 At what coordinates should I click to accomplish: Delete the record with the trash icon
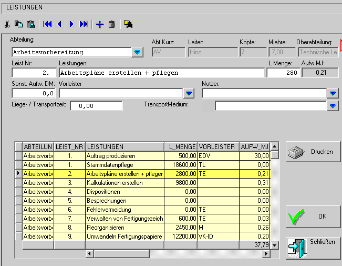112,24
